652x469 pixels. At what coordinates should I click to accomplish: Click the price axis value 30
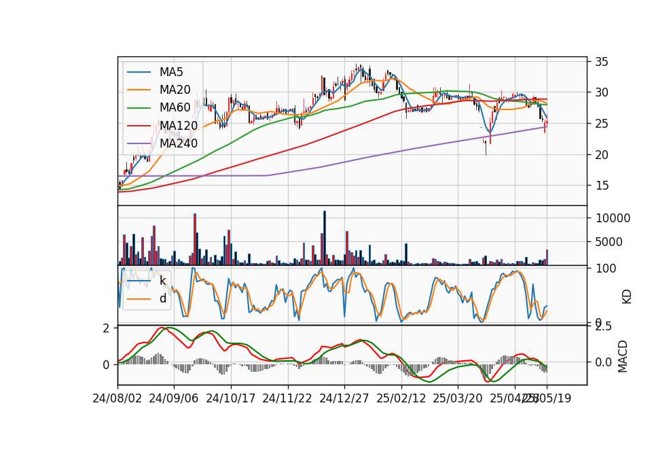pyautogui.click(x=602, y=93)
